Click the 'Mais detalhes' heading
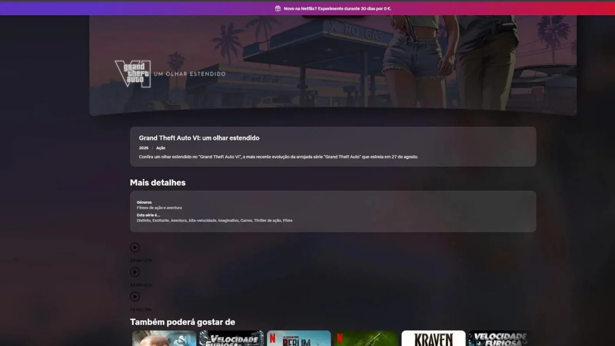 [x=158, y=183]
